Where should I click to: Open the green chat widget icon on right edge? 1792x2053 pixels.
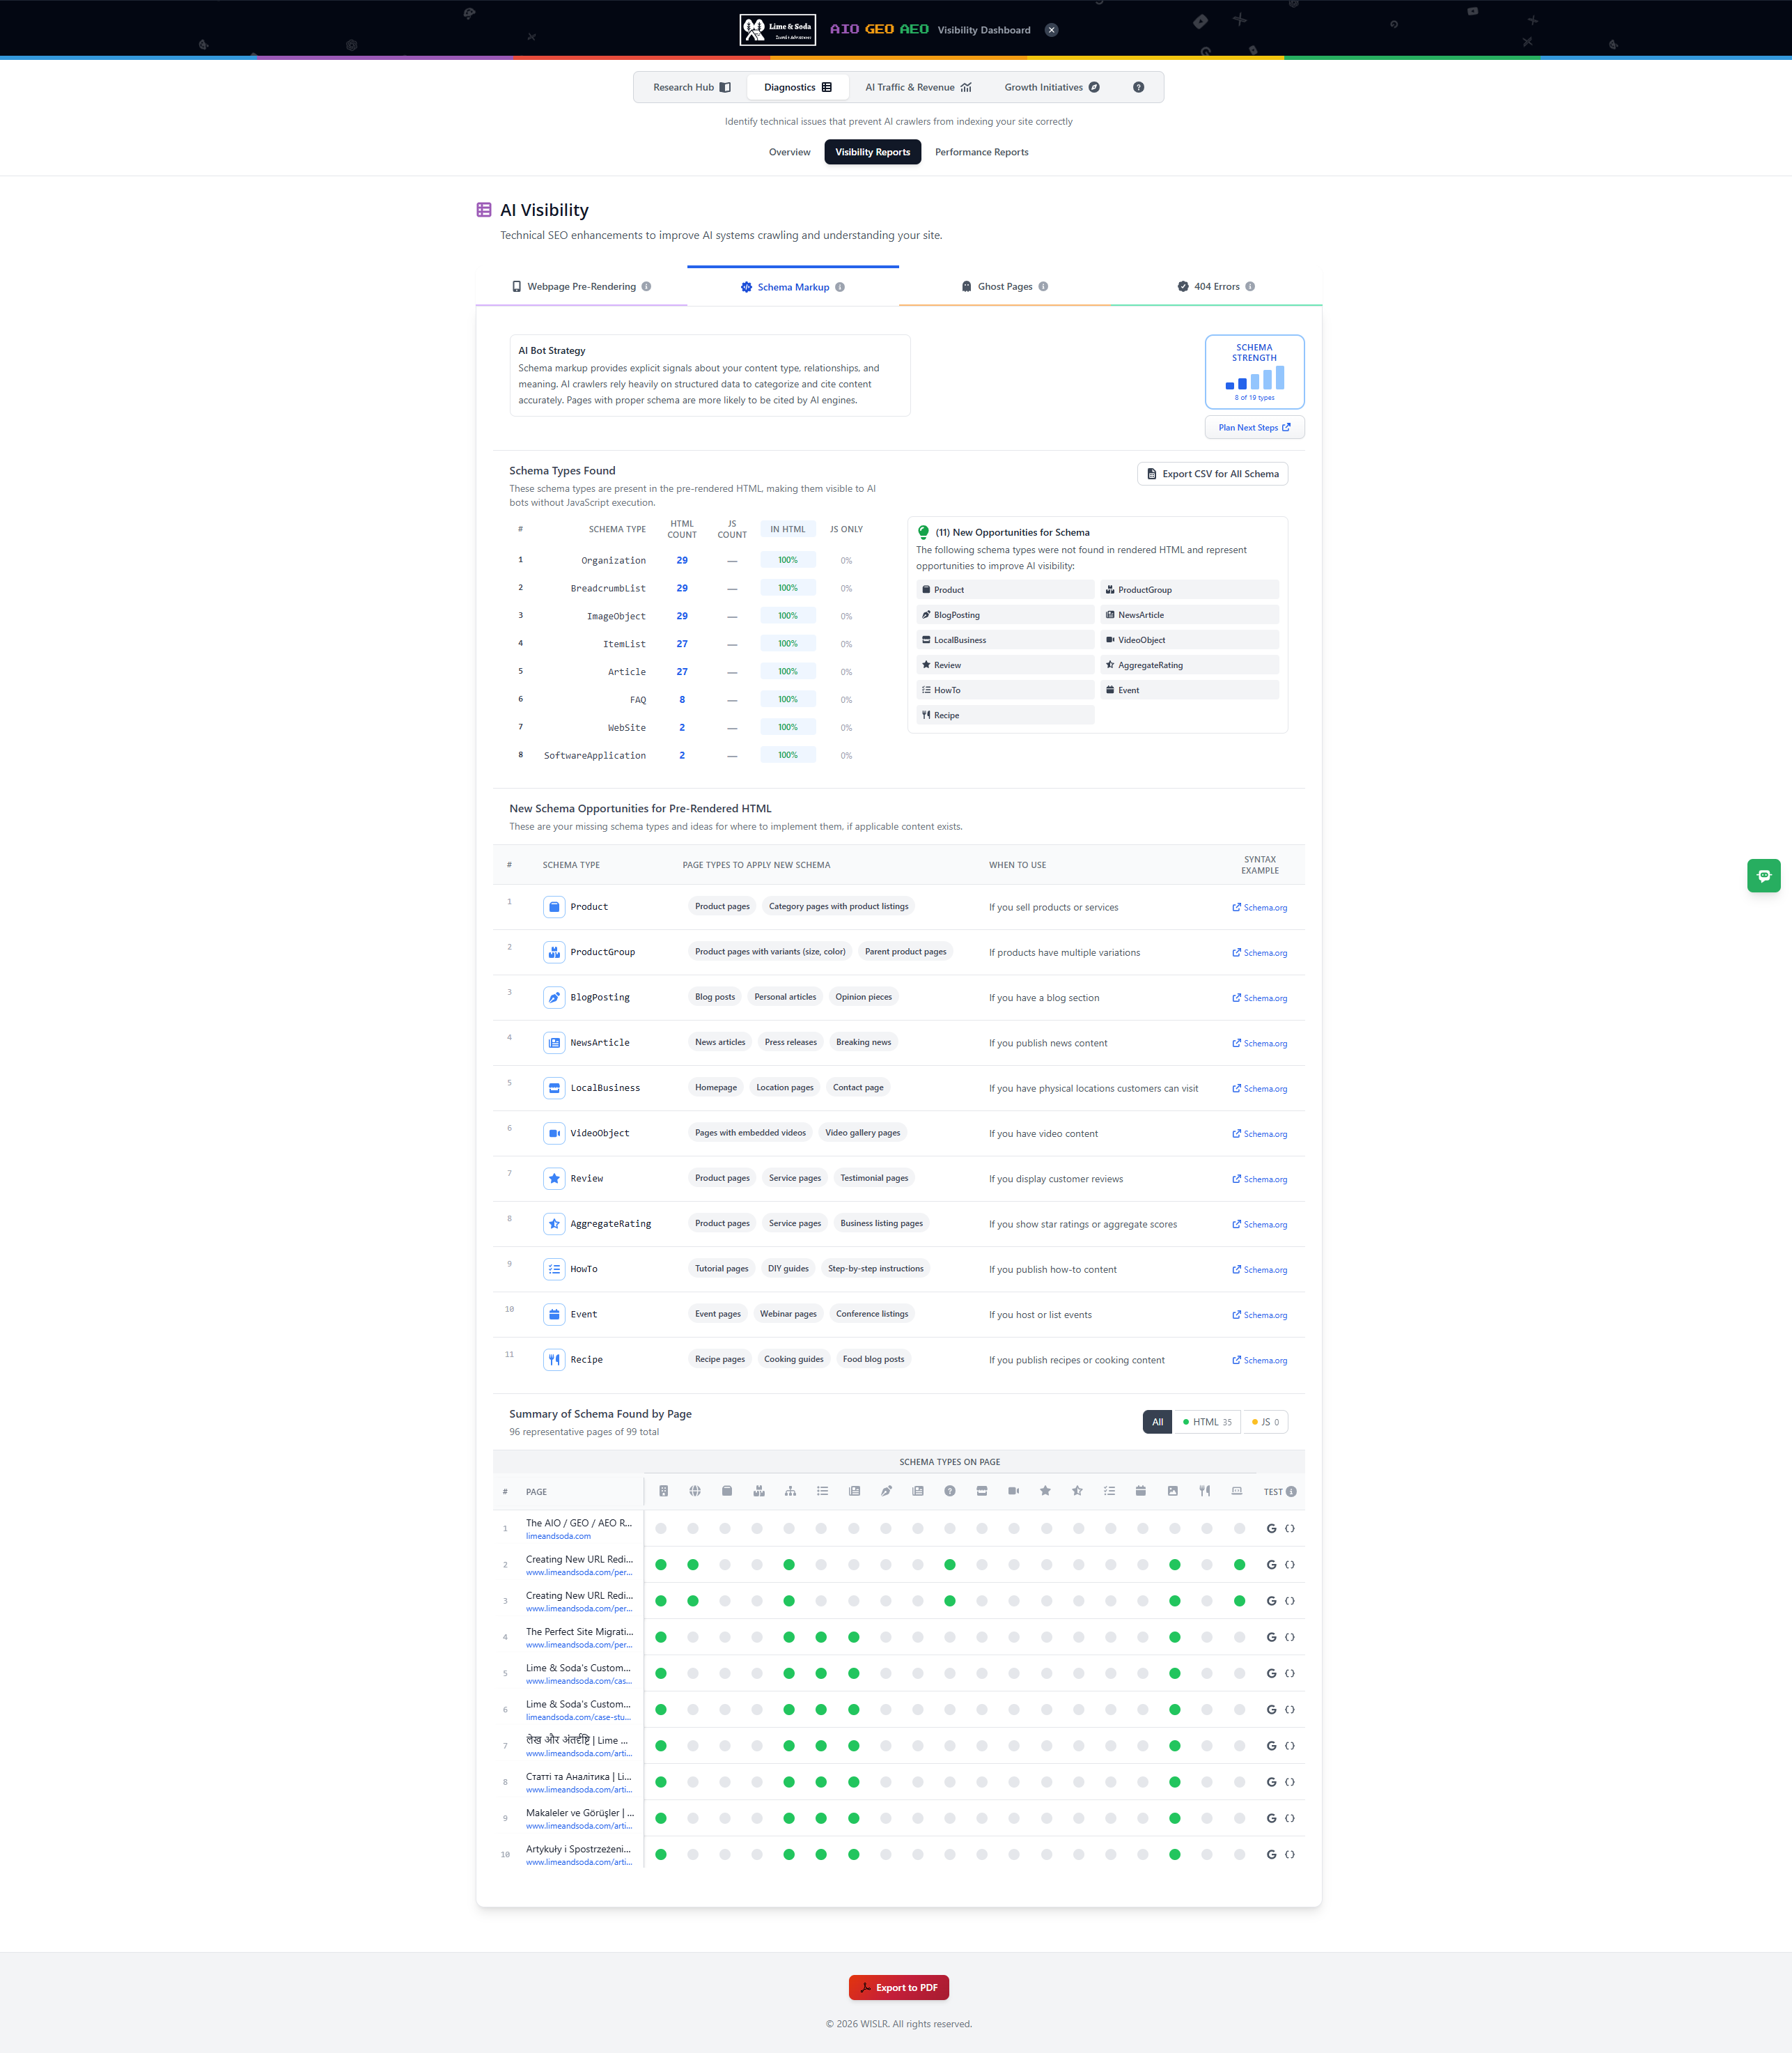[1764, 875]
